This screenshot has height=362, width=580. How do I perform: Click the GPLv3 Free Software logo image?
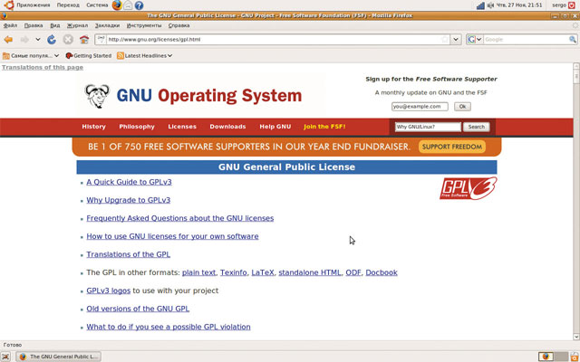(469, 188)
